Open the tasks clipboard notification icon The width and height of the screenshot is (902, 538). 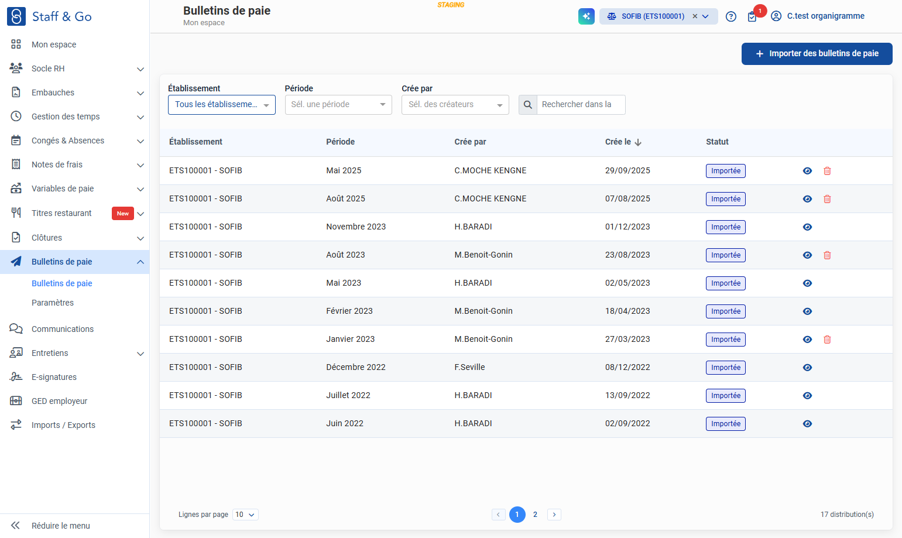pos(752,17)
